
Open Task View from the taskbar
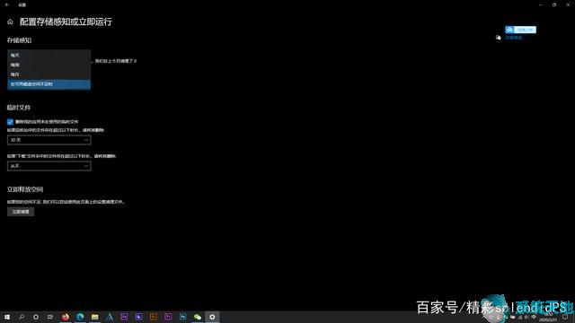50,317
